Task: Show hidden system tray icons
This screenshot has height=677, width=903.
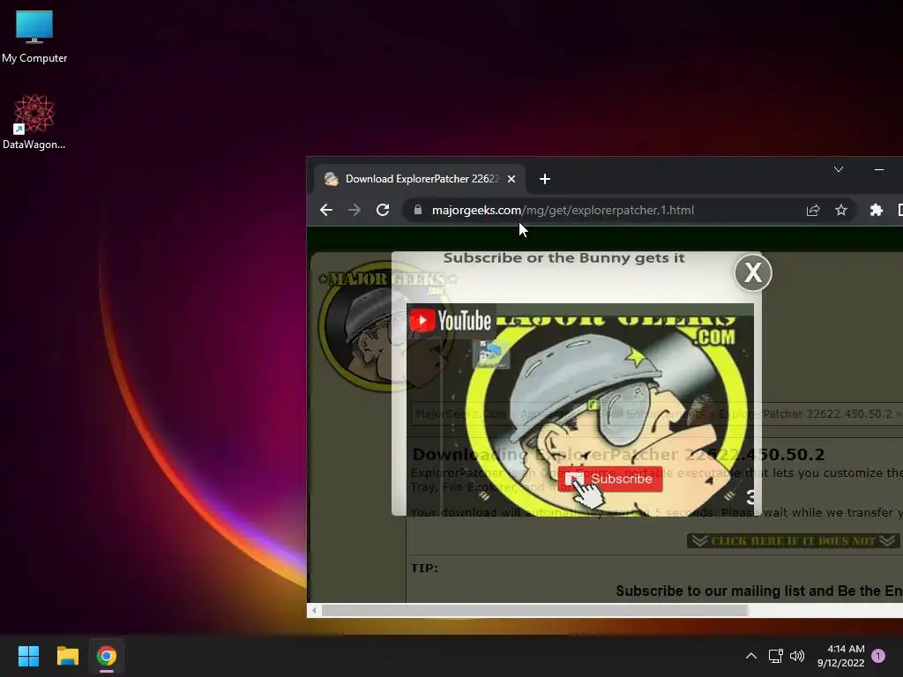Action: pyautogui.click(x=751, y=656)
